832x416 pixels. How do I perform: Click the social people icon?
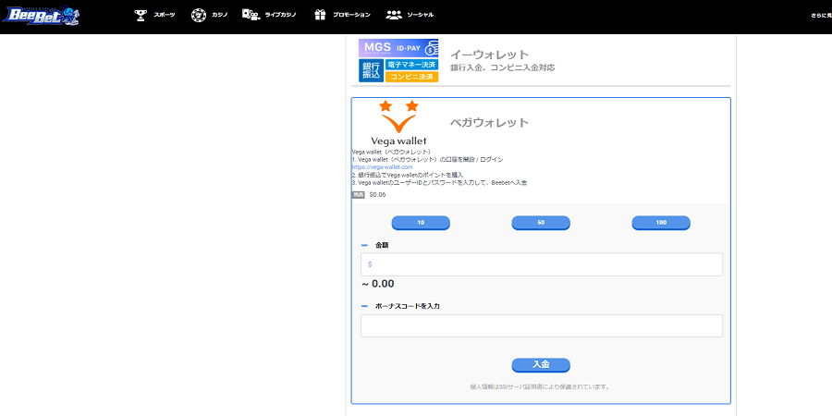coord(394,15)
